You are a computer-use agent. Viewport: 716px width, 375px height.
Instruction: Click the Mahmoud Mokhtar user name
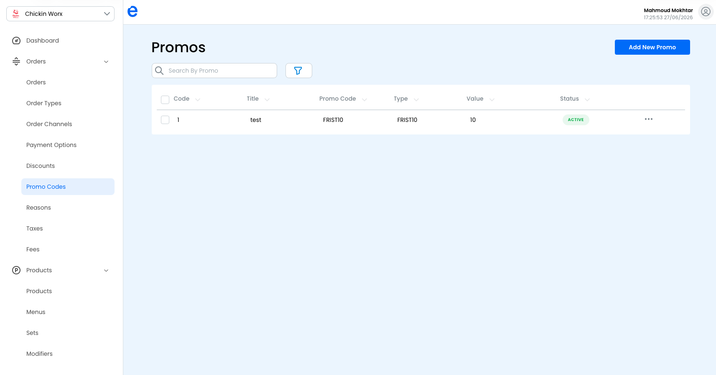pyautogui.click(x=668, y=10)
